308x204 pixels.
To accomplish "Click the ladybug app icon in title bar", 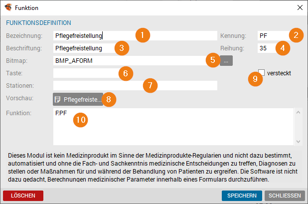I will [x=8, y=7].
